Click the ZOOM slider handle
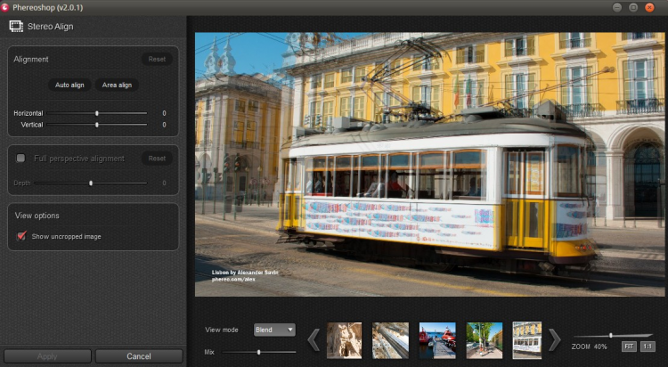The image size is (668, 367). click(610, 335)
